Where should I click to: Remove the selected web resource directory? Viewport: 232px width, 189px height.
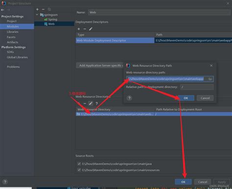click(85, 103)
